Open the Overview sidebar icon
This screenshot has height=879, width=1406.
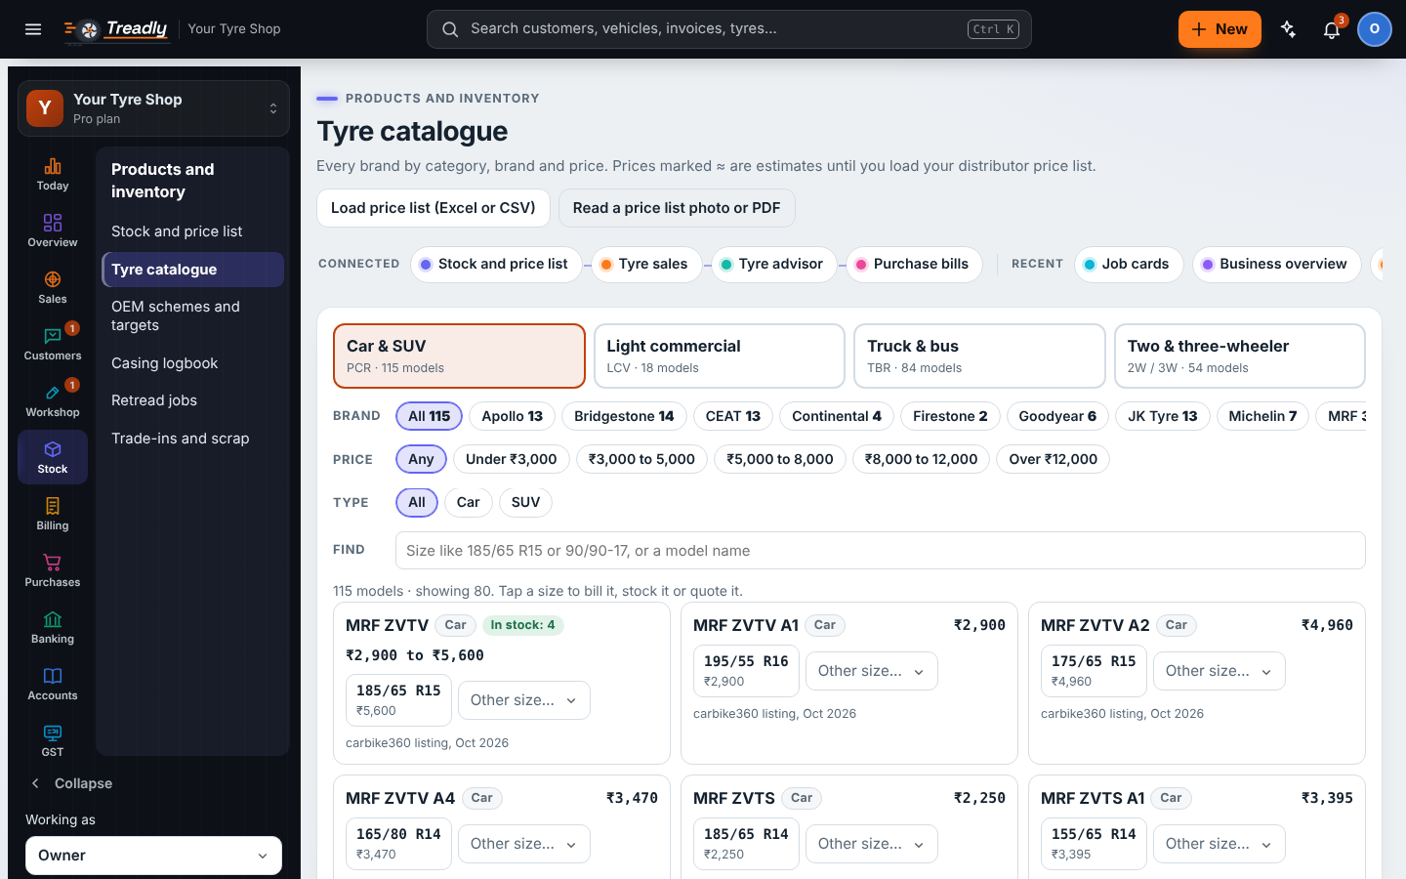[x=53, y=230]
